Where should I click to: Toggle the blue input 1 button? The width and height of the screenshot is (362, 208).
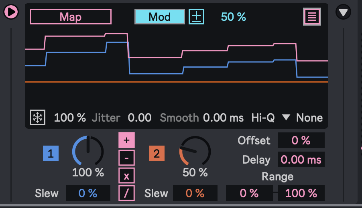[x=51, y=154]
